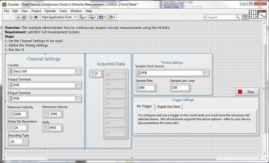Click the Units RPM field
Viewport: 269px width, 163px height.
pyautogui.click(x=55, y=128)
